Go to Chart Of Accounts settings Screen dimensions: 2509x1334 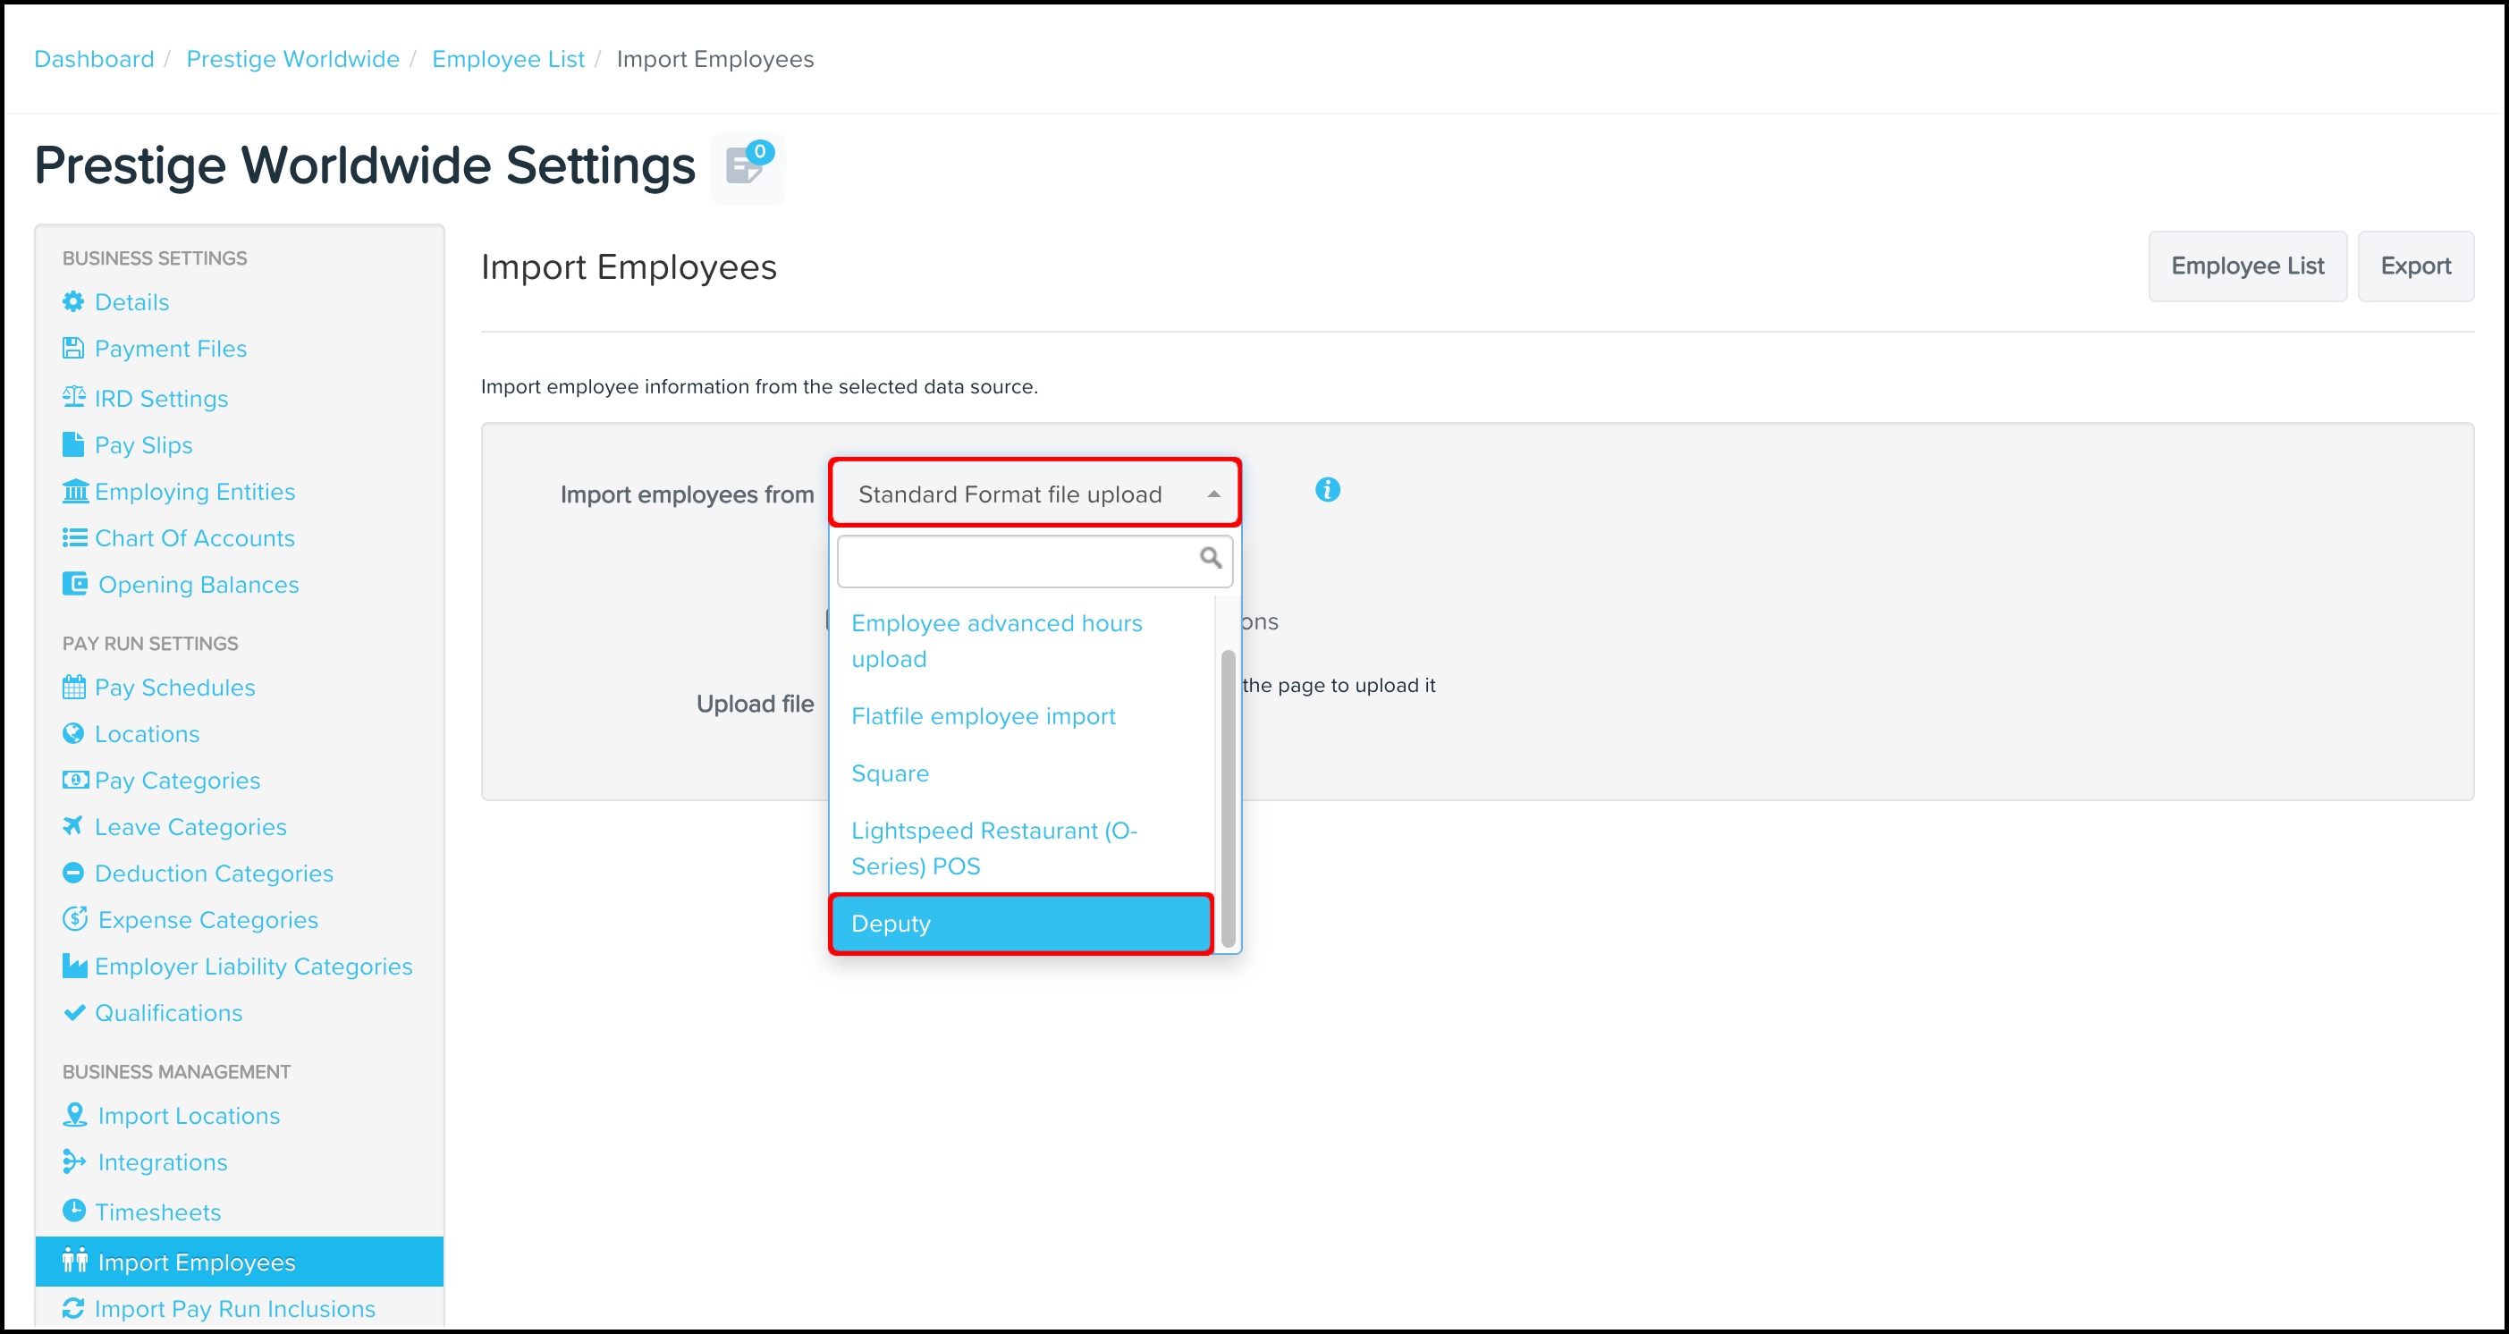[x=194, y=538]
